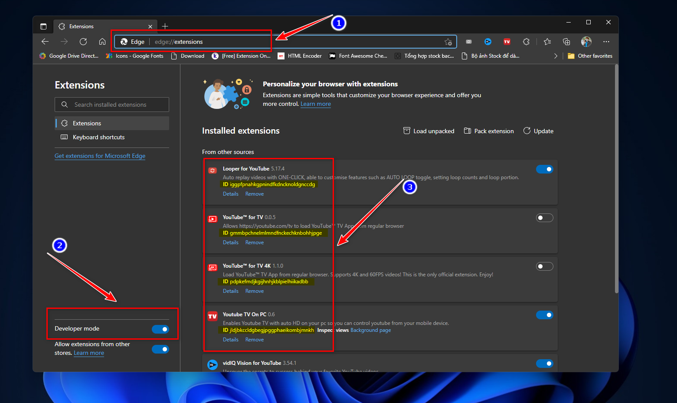Refresh the extensions page
The image size is (677, 403).
point(83,42)
